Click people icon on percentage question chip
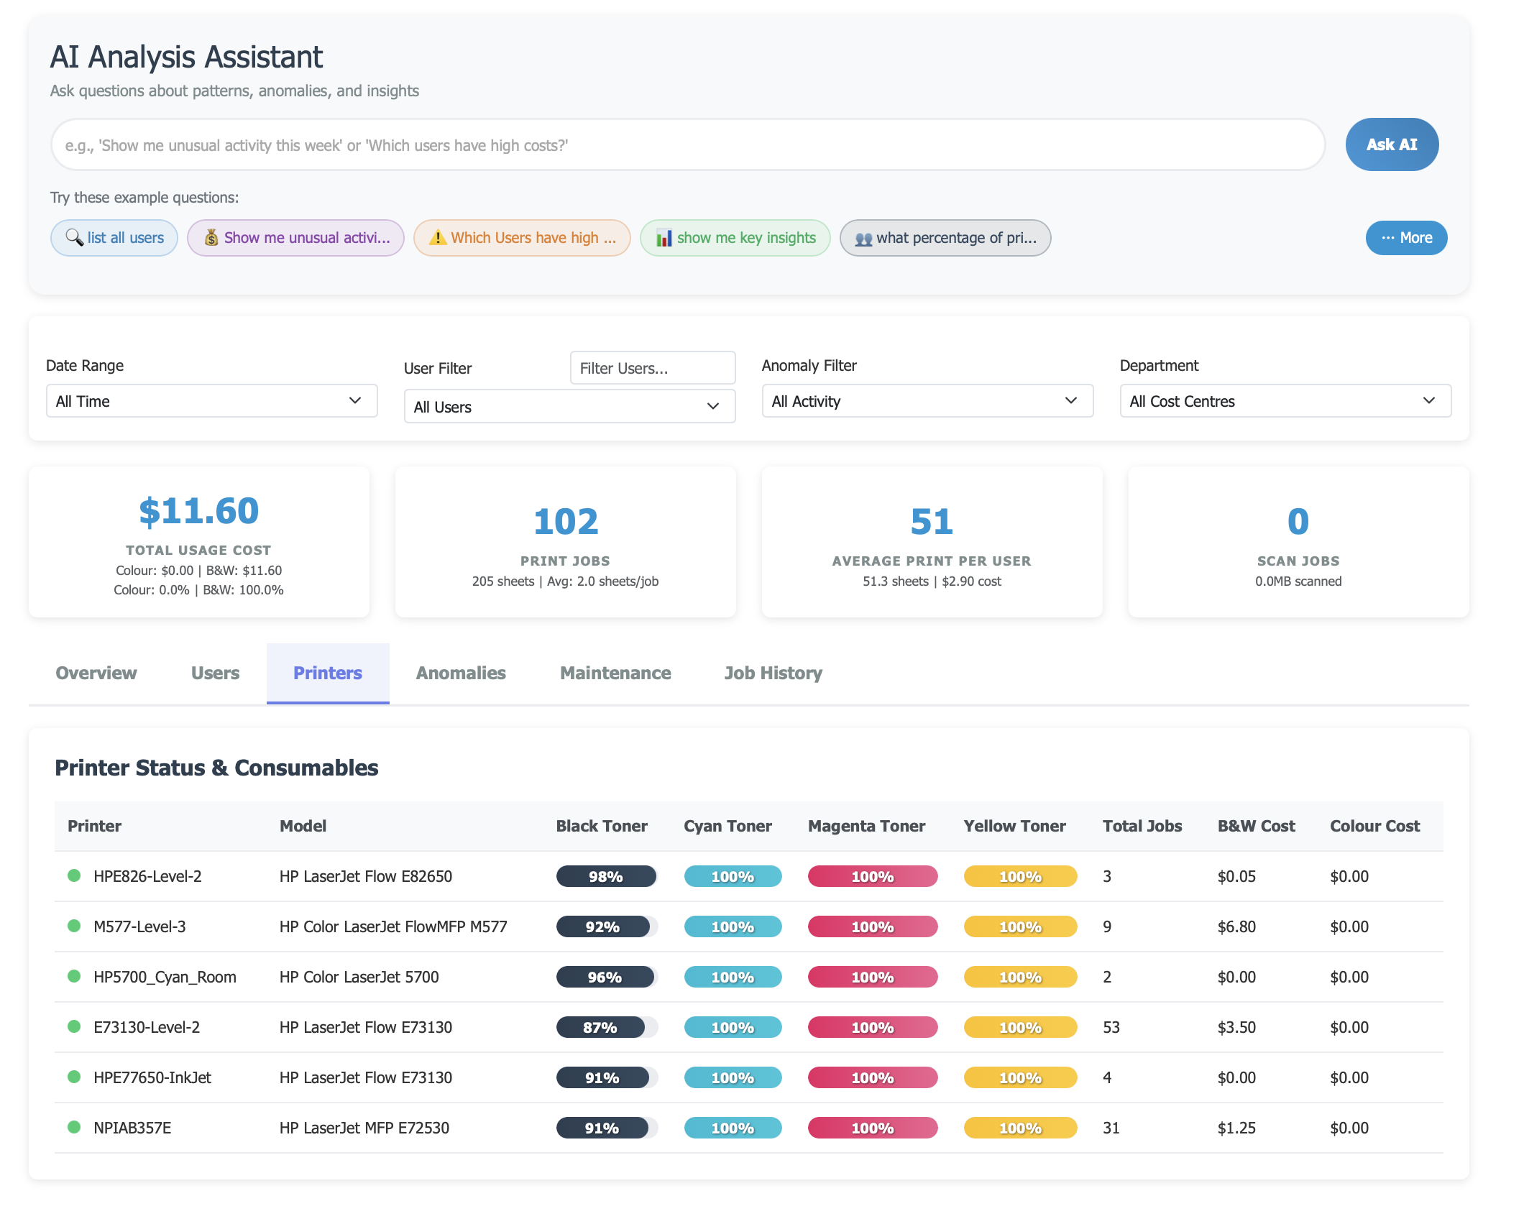The width and height of the screenshot is (1524, 1219). pyautogui.click(x=863, y=239)
